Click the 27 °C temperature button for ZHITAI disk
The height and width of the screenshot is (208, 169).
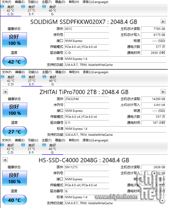pos(15,131)
